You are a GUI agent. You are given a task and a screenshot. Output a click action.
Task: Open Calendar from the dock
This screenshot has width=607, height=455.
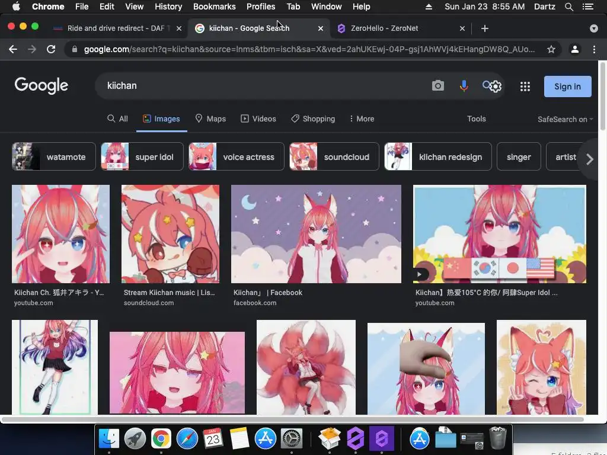pos(213,438)
